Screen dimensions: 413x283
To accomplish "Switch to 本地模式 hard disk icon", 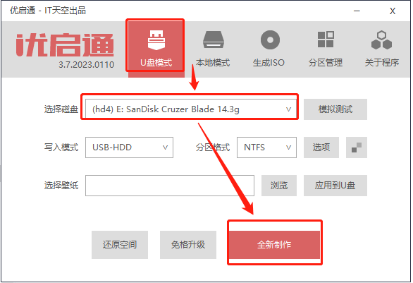I will [214, 40].
